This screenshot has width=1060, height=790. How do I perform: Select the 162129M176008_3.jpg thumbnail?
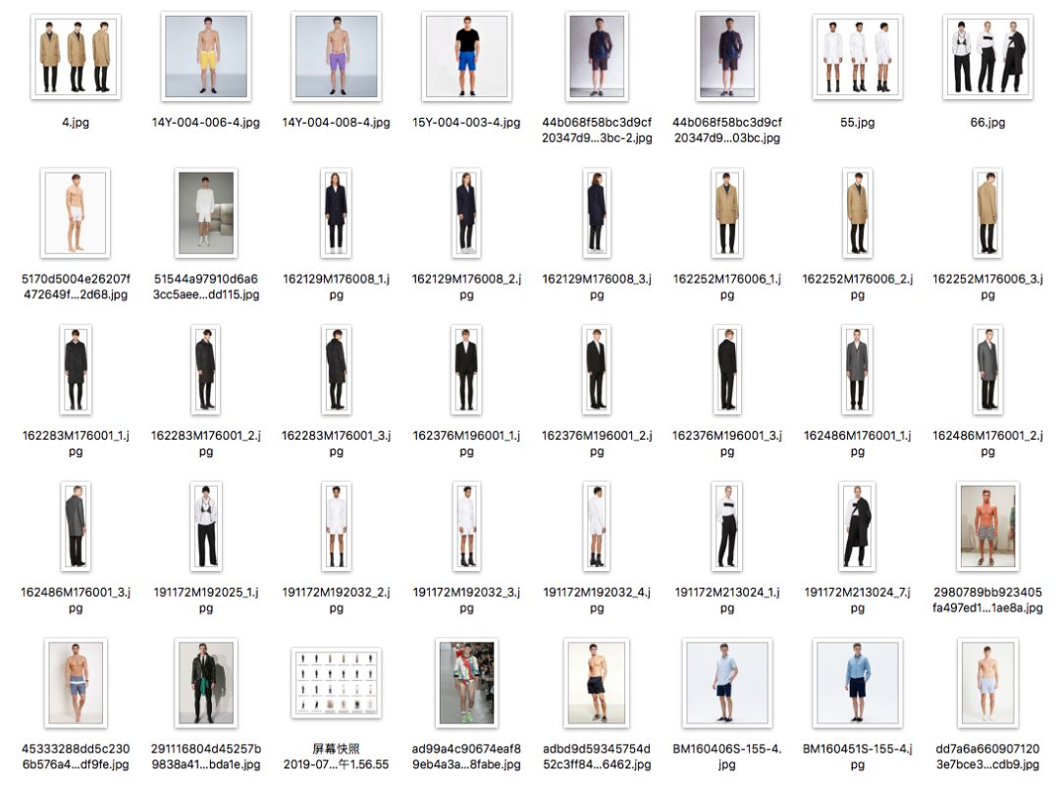click(x=597, y=213)
